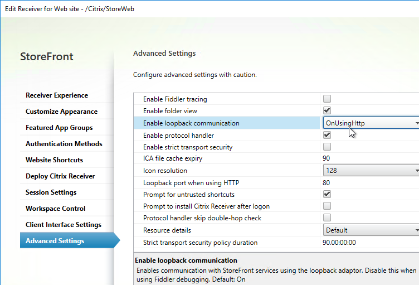Select Loopback port when using HTTP label
This screenshot has width=419, height=285.
point(191,183)
